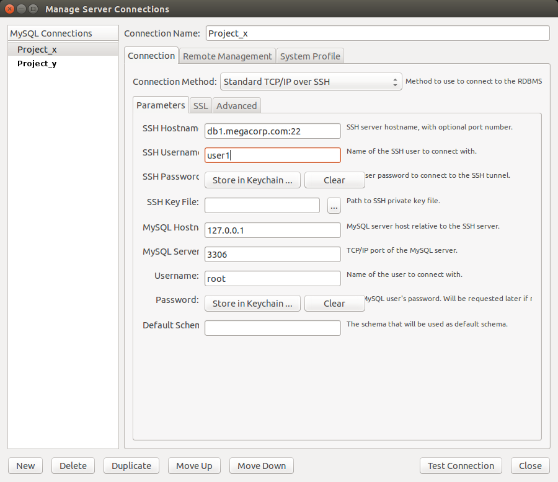Clear the stored MySQL user password
The height and width of the screenshot is (482, 558).
point(334,304)
